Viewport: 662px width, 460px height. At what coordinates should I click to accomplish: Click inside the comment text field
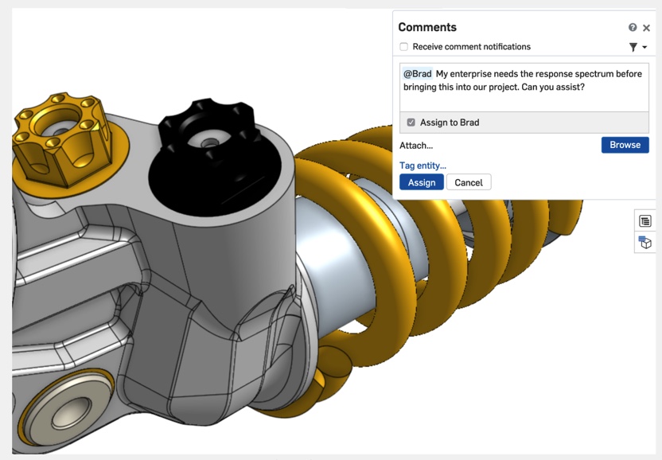(x=524, y=88)
